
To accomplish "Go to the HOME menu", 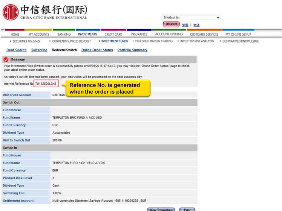I will [x=15, y=34].
